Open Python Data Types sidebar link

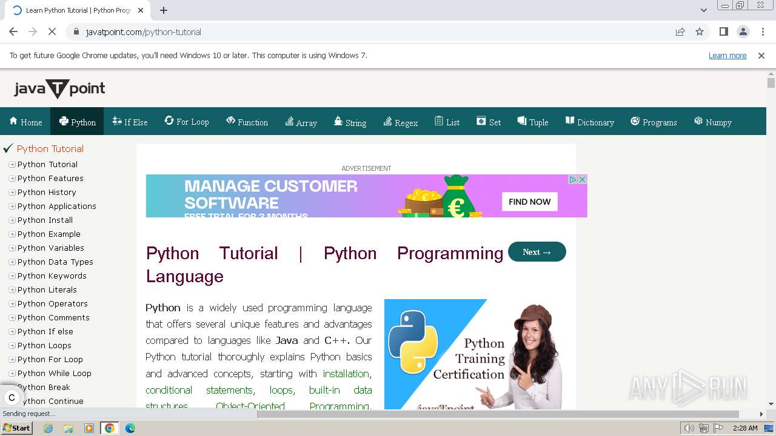point(55,262)
